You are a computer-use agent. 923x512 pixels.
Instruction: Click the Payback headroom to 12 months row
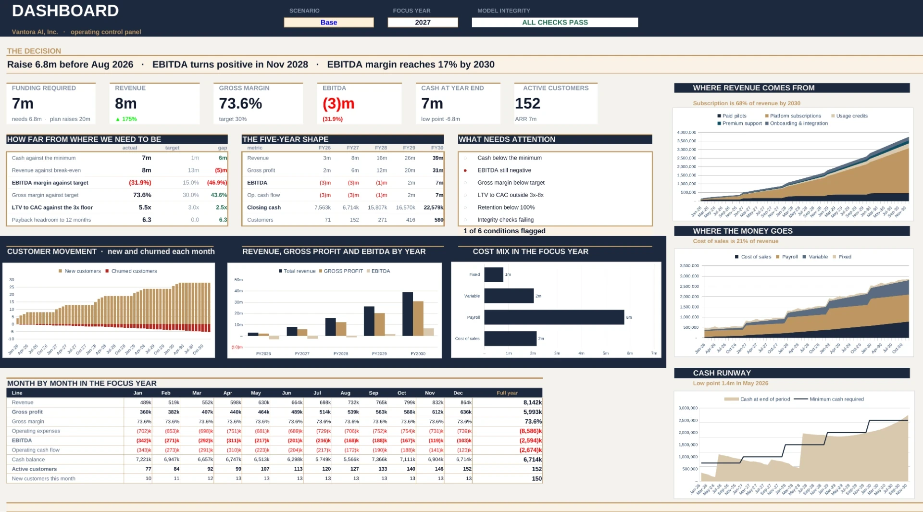coord(117,220)
